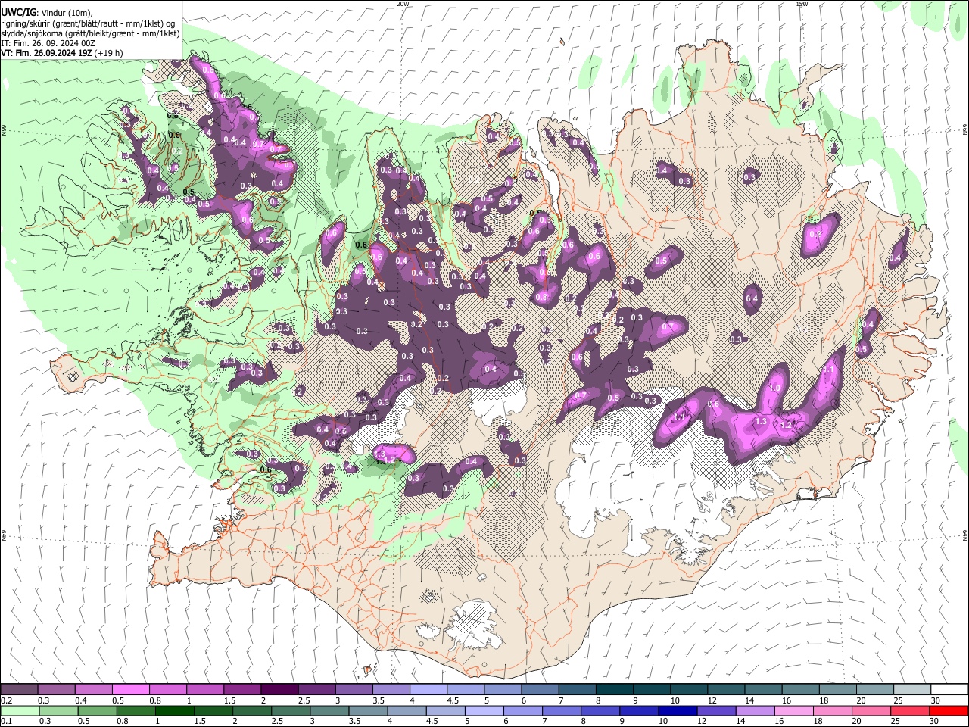Select the bright magenta upper swatch labeled 0.5
The image size is (969, 727).
pyautogui.click(x=130, y=690)
